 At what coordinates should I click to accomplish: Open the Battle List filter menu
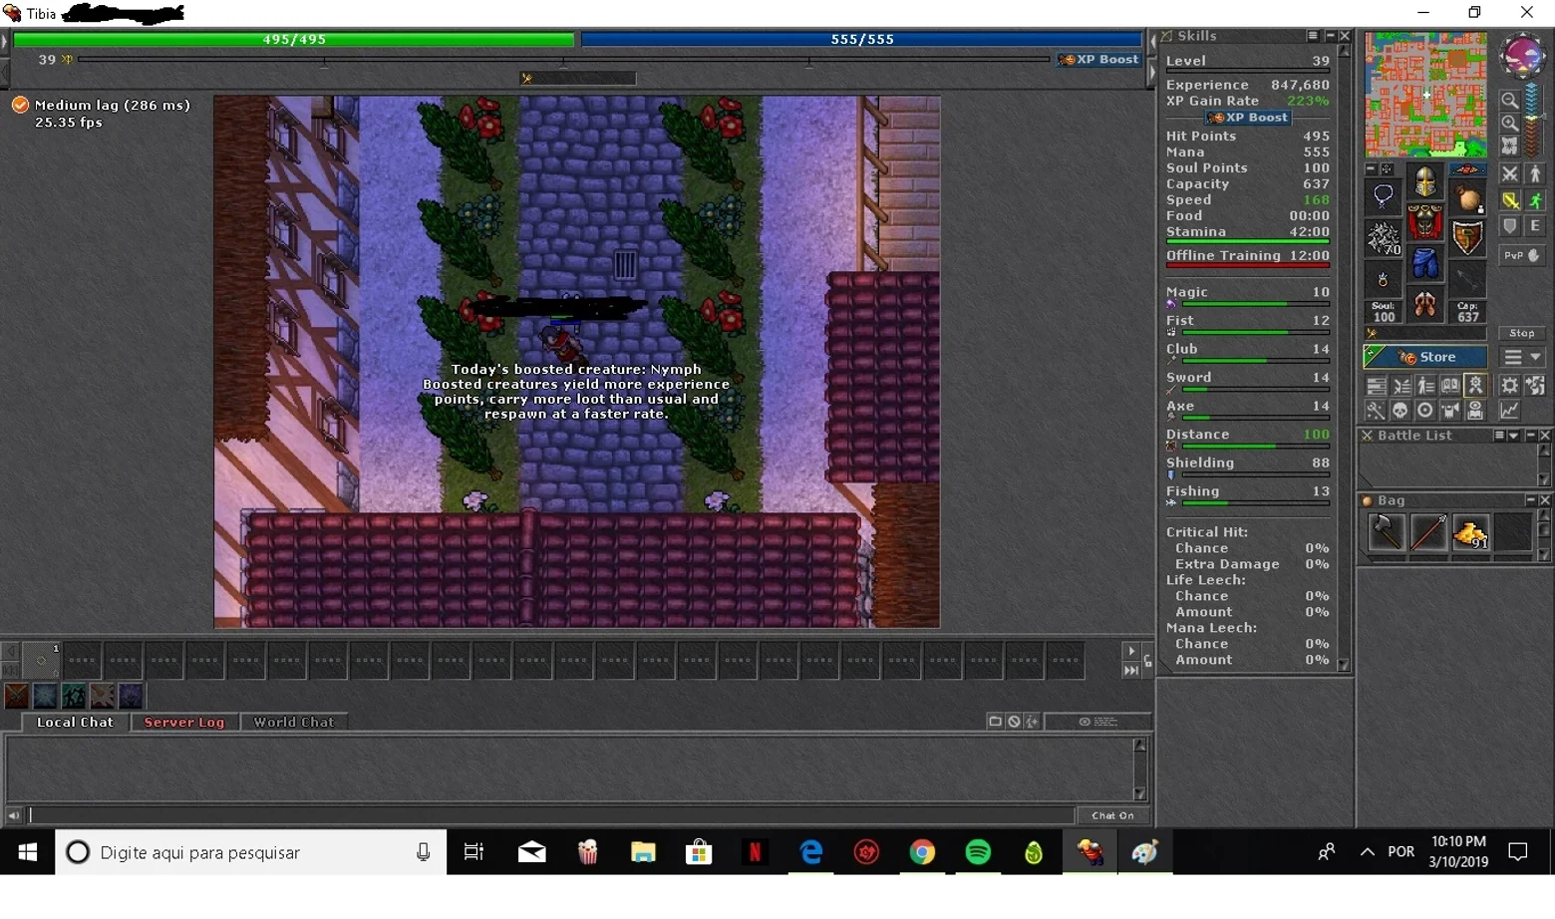(x=1499, y=436)
